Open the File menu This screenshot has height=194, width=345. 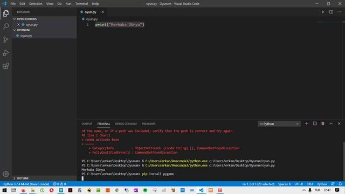[x=13, y=4]
